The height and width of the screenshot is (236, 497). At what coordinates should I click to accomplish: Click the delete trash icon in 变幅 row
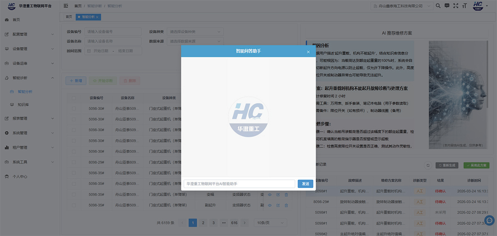[286, 195]
